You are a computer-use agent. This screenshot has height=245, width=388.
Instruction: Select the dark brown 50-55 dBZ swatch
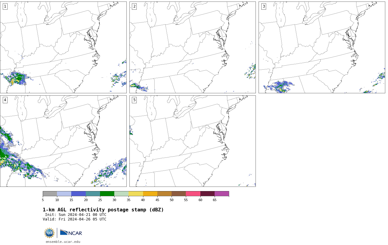(179, 194)
